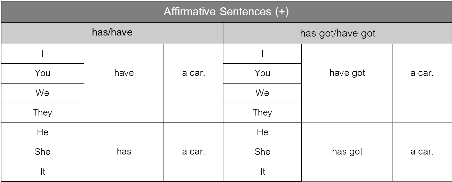Select 'They' under the has/have heading

pyautogui.click(x=42, y=112)
